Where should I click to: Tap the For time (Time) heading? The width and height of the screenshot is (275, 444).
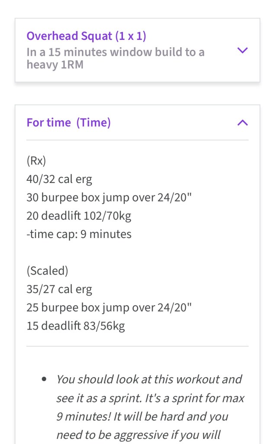pos(68,123)
